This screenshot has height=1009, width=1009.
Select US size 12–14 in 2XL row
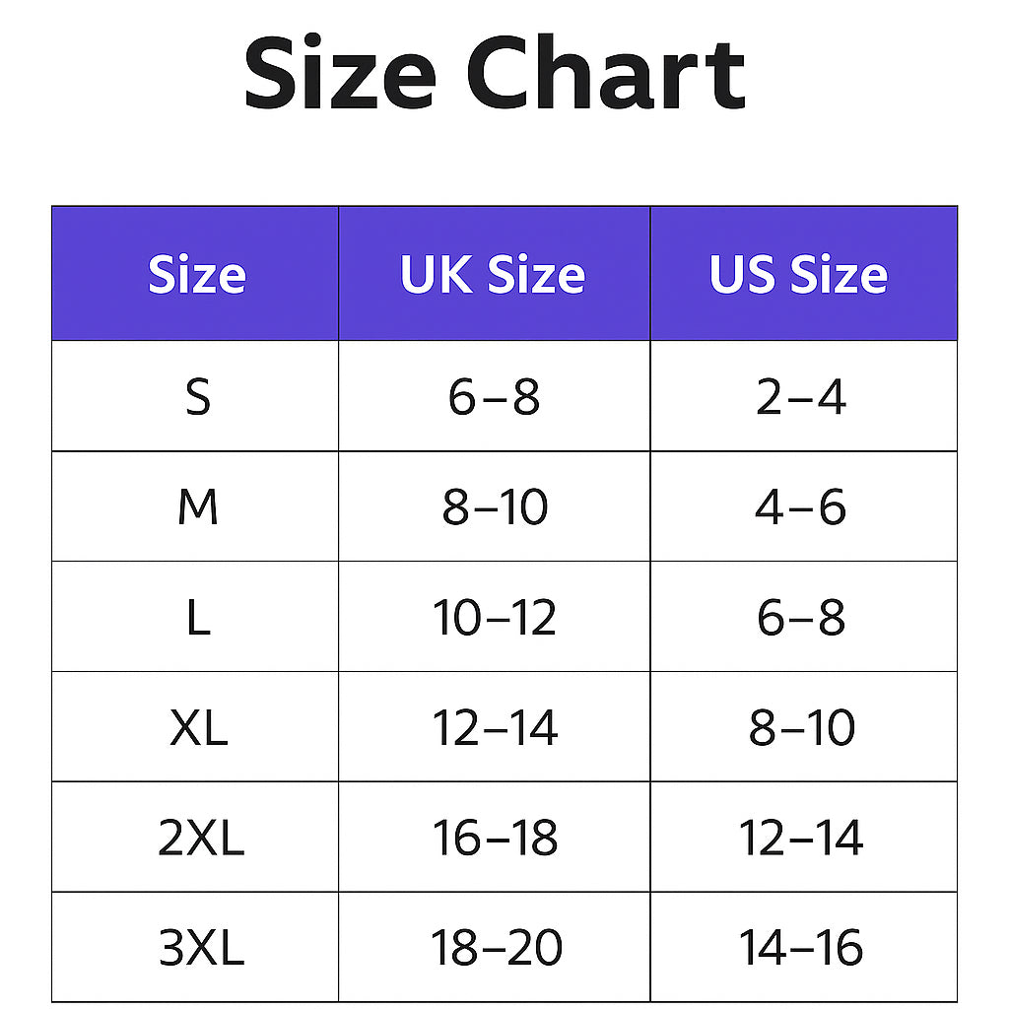pos(801,839)
